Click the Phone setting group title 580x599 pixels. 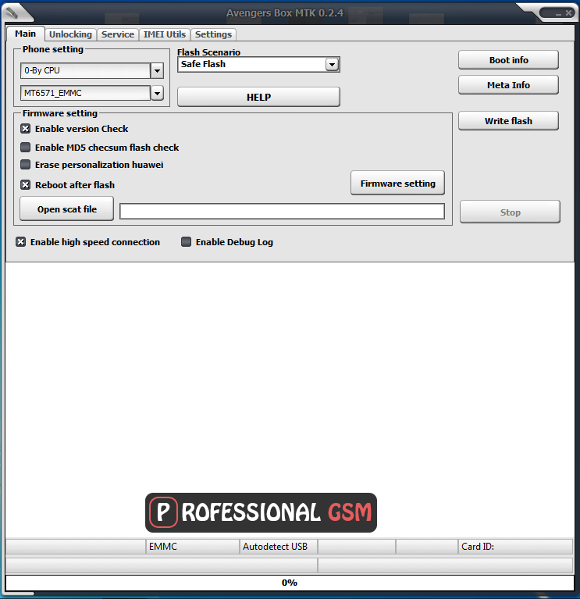53,49
